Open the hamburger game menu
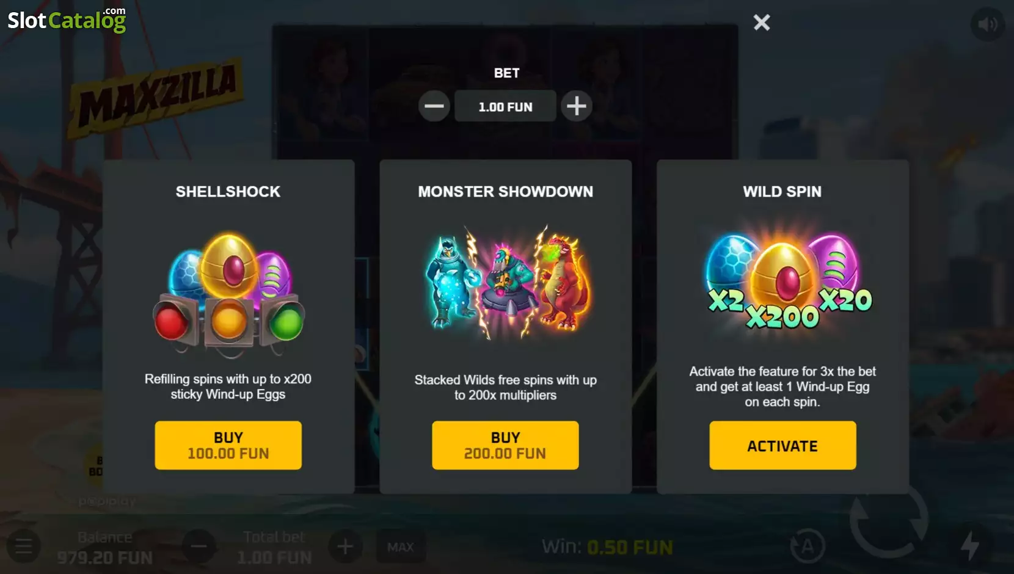This screenshot has height=574, width=1014. (x=24, y=546)
